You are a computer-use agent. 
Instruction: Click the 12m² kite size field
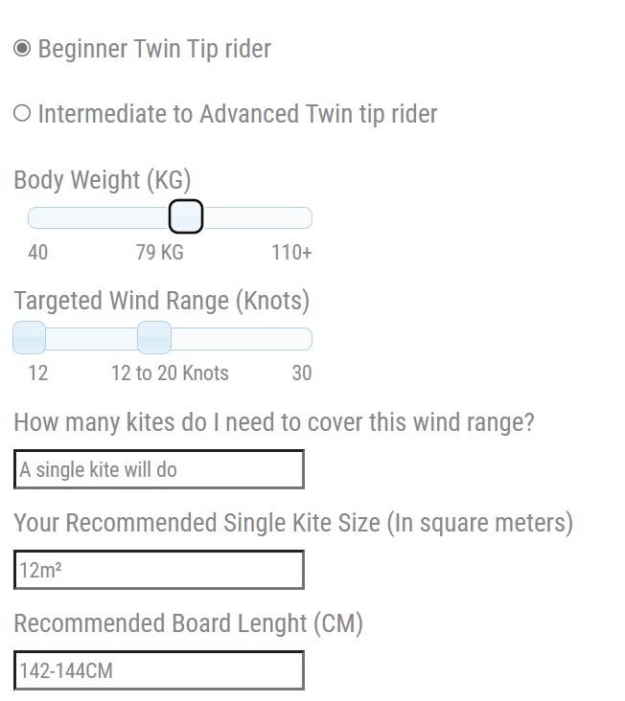tap(159, 570)
